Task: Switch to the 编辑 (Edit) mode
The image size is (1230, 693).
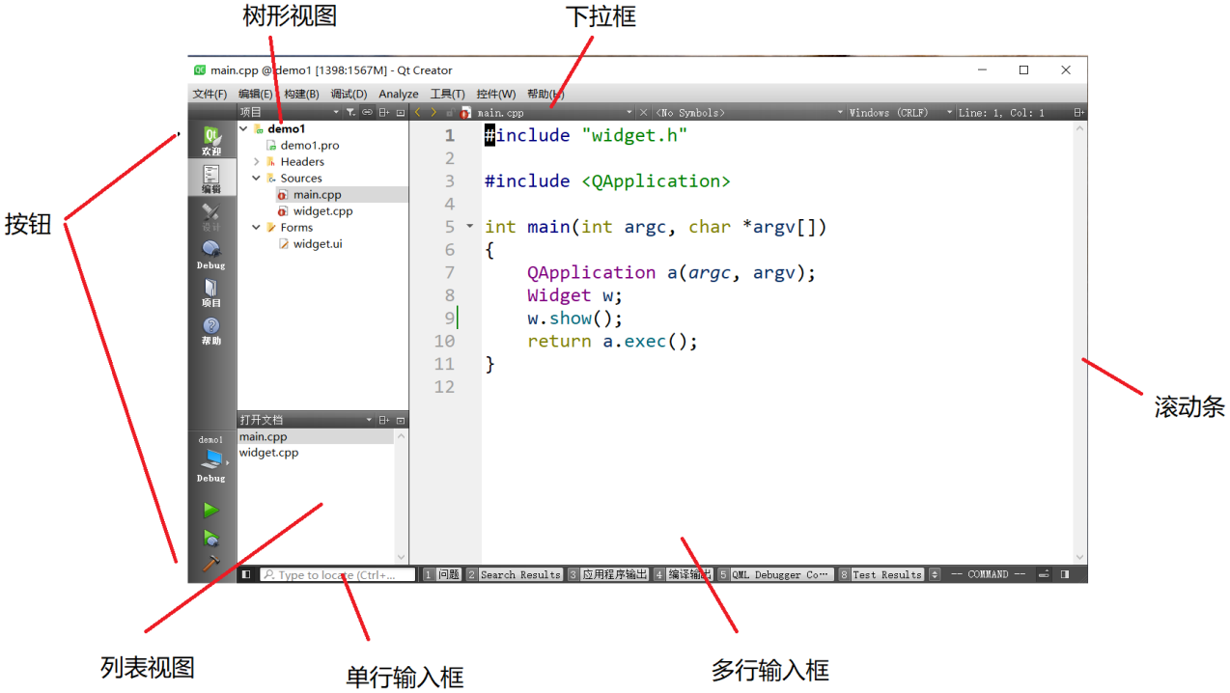Action: coord(210,180)
